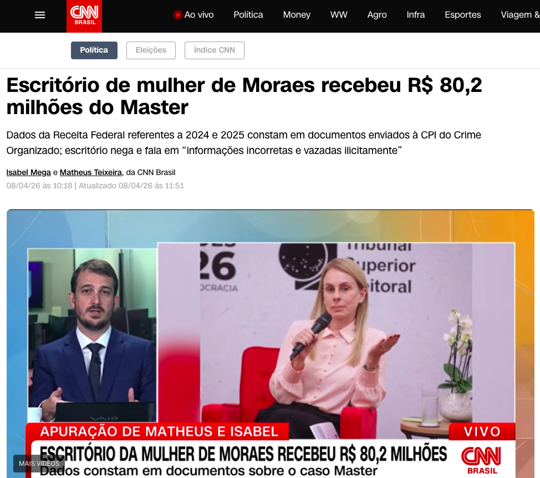Open the WW nav item
This screenshot has height=478, width=540.
(339, 15)
